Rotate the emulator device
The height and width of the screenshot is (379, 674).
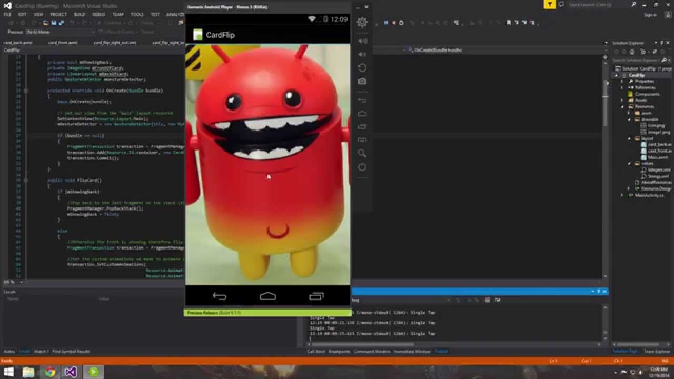point(362,68)
